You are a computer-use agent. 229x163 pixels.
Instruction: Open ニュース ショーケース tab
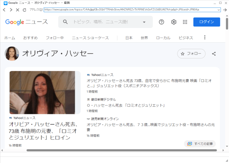point(90,38)
